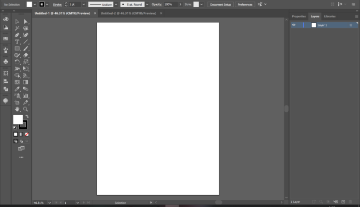360x207 pixels.
Task: Select the Direct Selection tool
Action: click(x=25, y=22)
